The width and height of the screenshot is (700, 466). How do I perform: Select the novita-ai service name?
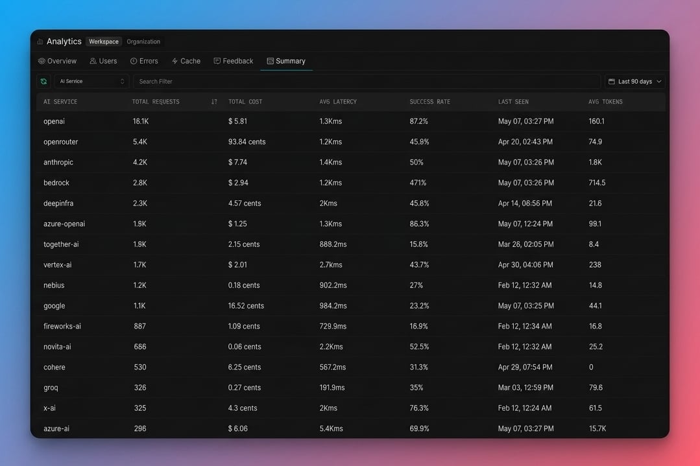tap(57, 347)
